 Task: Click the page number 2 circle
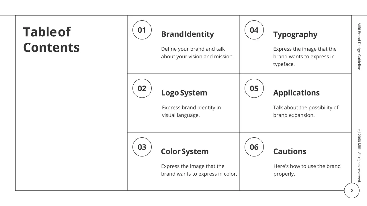[x=352, y=191]
